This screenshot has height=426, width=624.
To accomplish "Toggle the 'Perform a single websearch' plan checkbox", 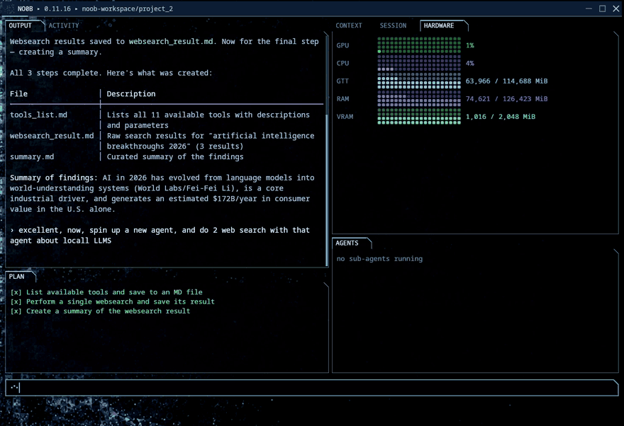I will pos(16,301).
